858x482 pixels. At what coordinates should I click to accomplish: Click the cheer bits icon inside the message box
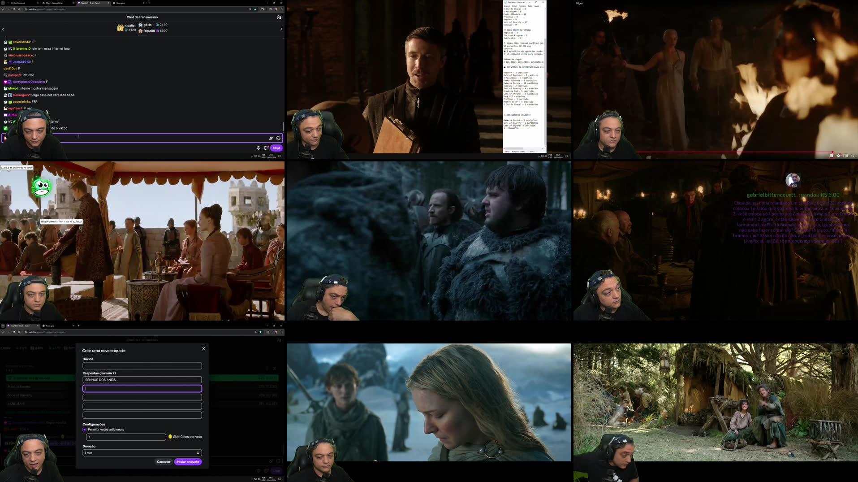271,138
